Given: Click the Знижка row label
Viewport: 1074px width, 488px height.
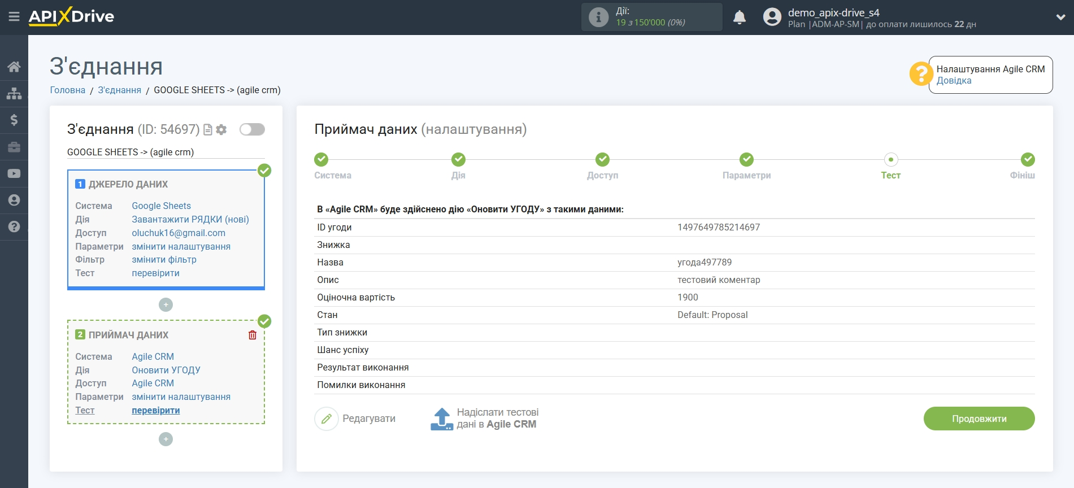Looking at the screenshot, I should tap(333, 245).
